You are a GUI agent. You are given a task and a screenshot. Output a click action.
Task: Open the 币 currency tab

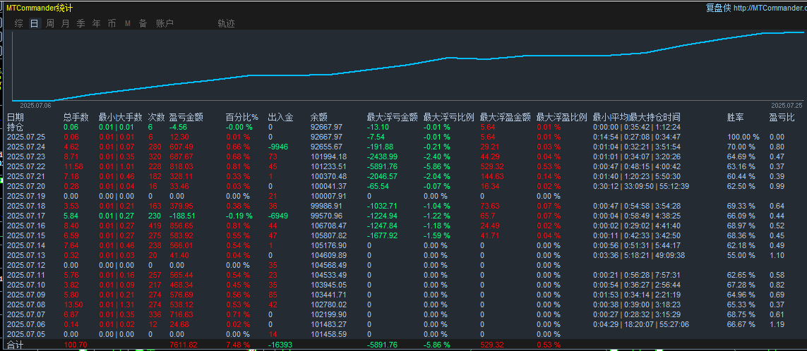[x=112, y=23]
